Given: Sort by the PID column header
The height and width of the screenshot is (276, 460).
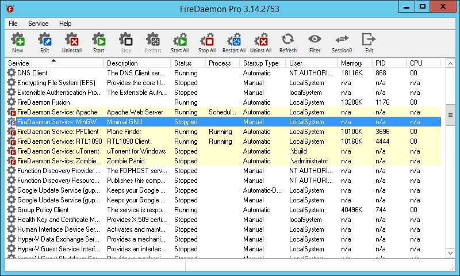Looking at the screenshot, I should (389, 63).
